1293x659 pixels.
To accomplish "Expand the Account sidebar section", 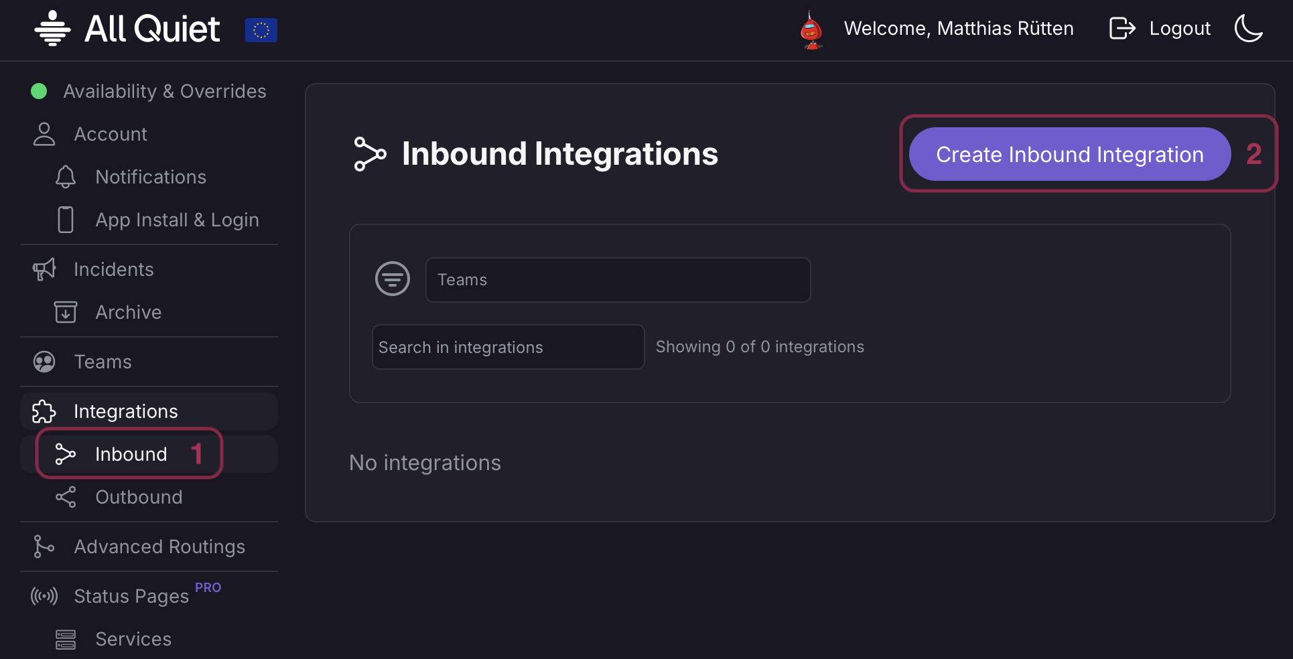I will 111,134.
